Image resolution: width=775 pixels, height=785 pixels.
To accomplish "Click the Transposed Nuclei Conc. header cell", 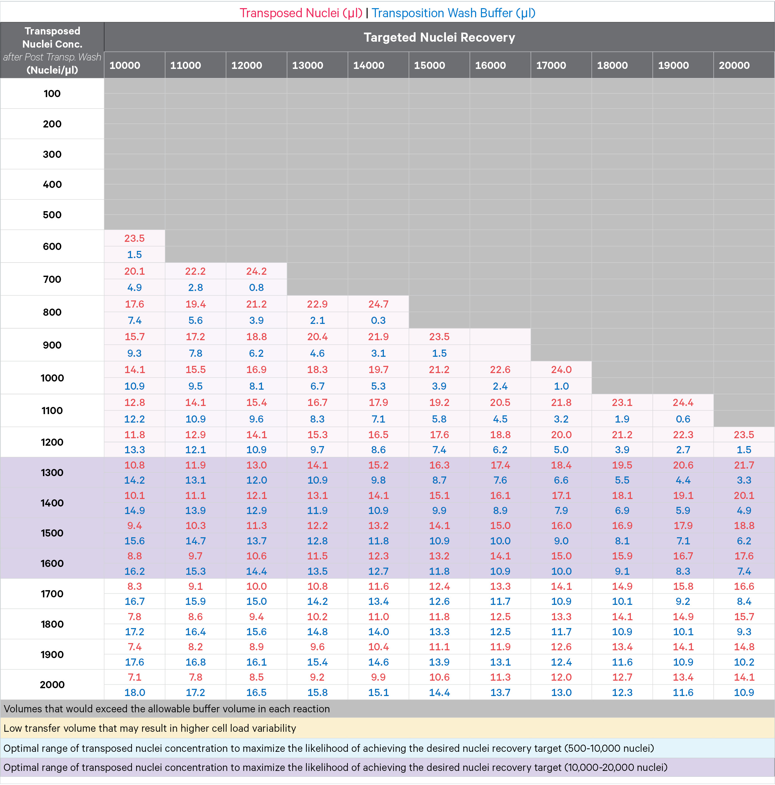I will point(52,50).
